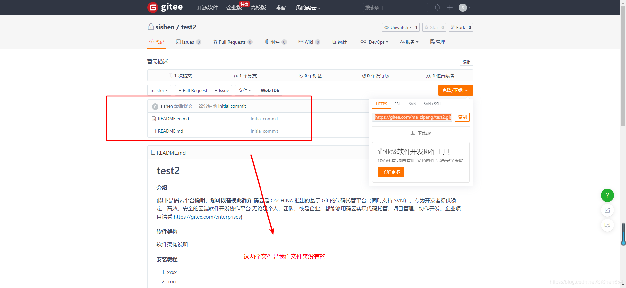Click the README.md file icon header
Screen dimensions: 626x288
tap(153, 152)
